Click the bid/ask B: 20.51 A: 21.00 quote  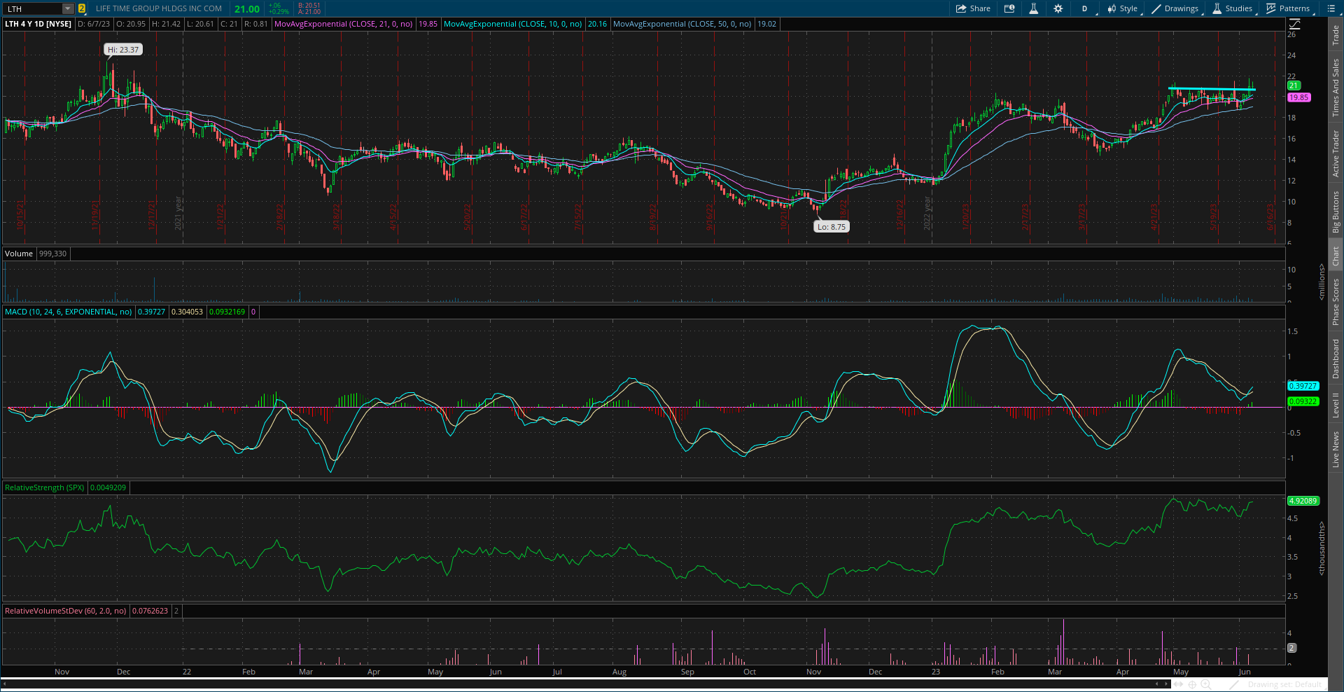coord(309,8)
